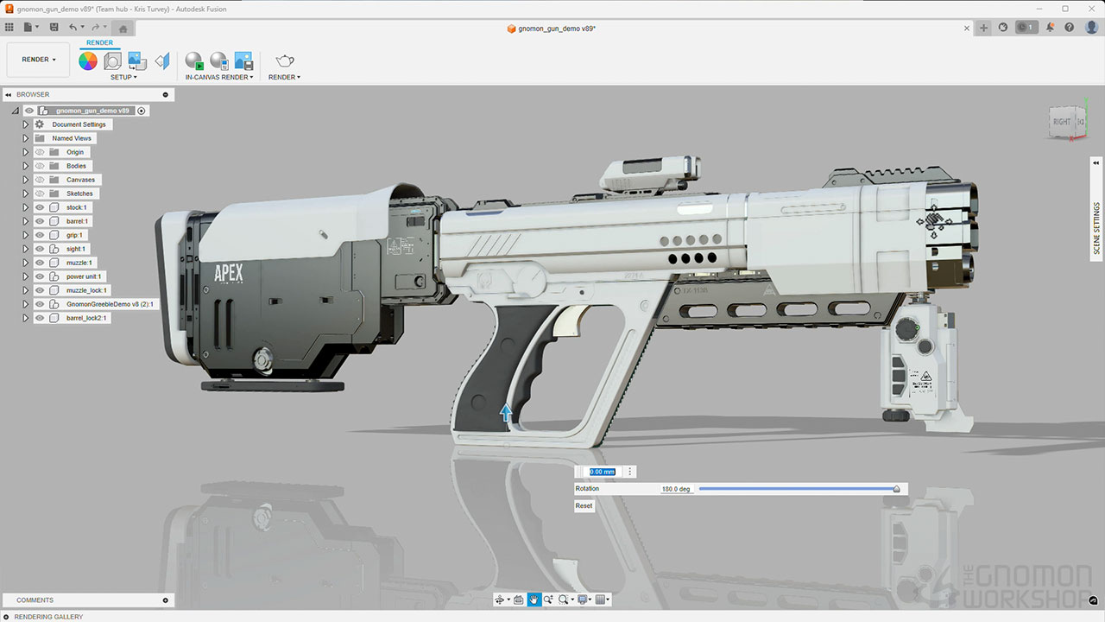Click the Capture Image icon
Image resolution: width=1105 pixels, height=622 pixels.
tap(243, 60)
